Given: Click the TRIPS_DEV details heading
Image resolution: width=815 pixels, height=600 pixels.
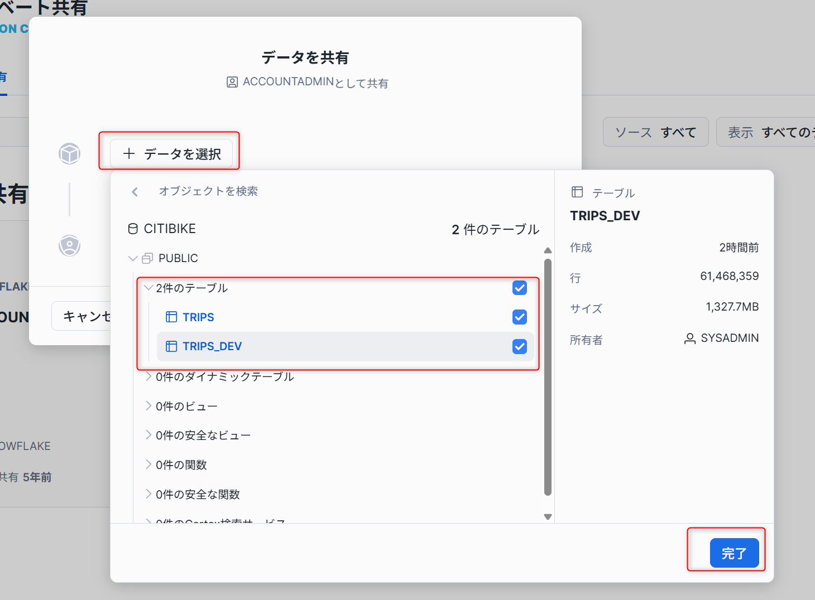Looking at the screenshot, I should click(x=605, y=216).
